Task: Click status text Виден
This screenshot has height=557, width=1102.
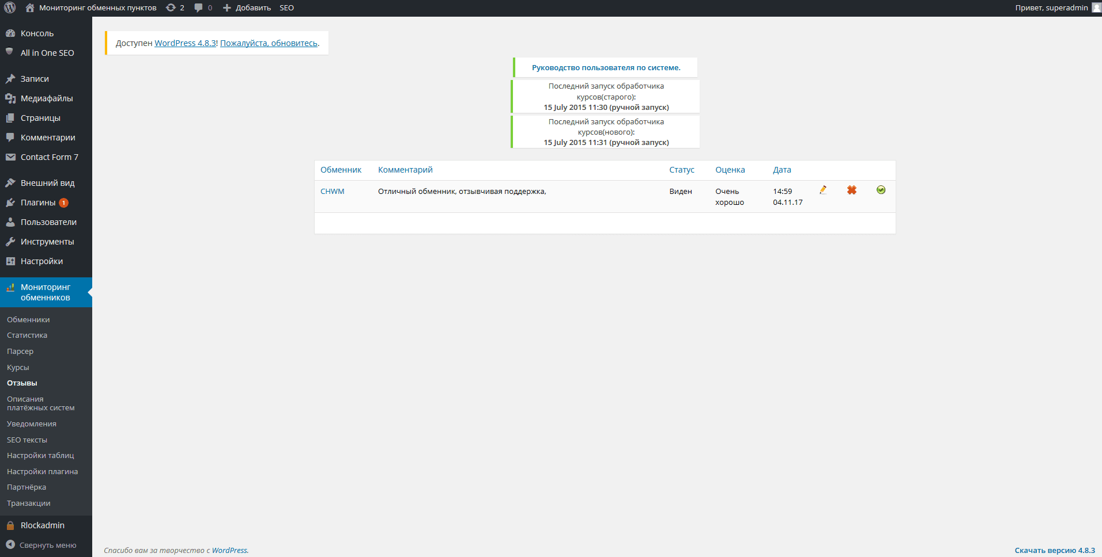Action: click(681, 191)
